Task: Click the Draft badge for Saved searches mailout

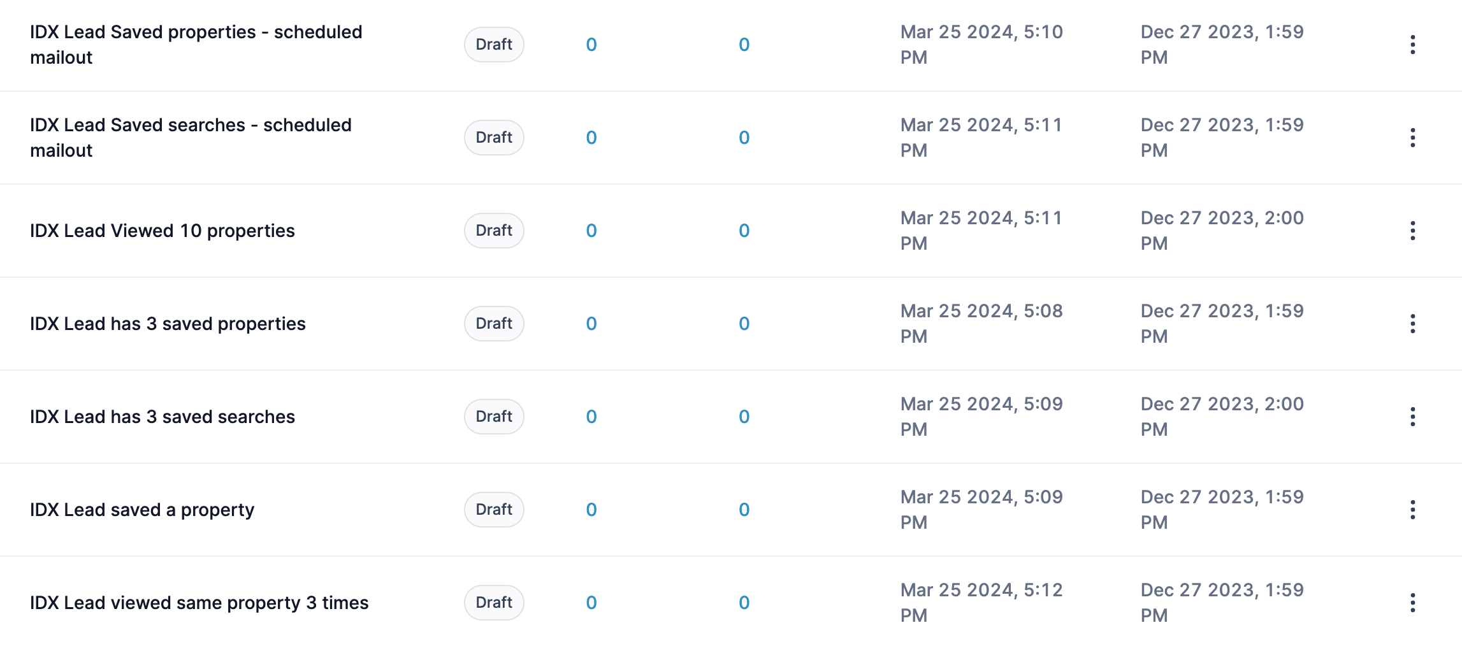Action: (x=494, y=138)
